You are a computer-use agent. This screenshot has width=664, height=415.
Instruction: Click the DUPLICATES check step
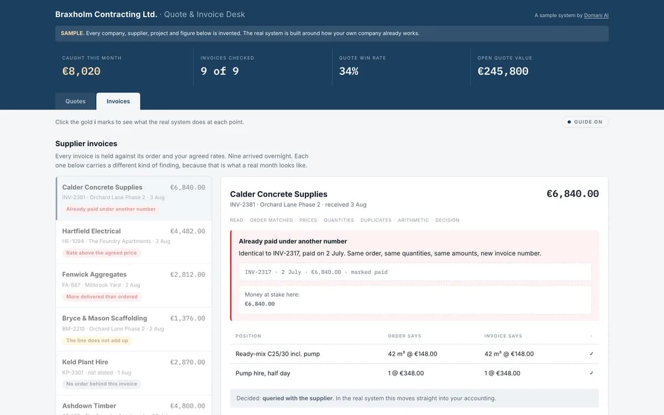click(376, 220)
